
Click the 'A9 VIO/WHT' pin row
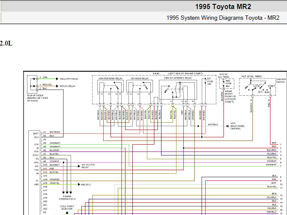coord(51,161)
